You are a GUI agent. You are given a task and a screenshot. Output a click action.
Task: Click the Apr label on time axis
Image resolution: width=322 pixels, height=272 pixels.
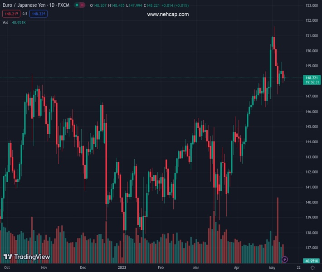pos(237,268)
